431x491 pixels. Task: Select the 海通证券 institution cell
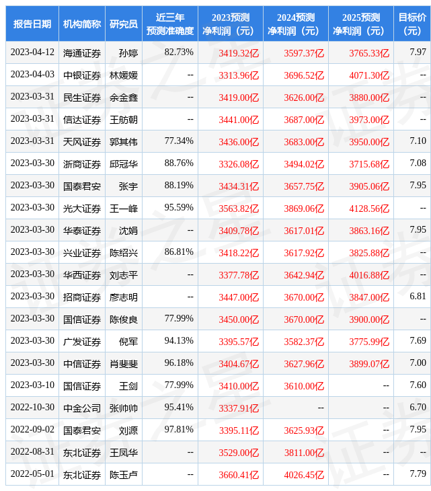point(82,53)
